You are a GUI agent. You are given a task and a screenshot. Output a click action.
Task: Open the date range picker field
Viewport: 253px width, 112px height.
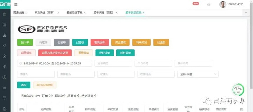(54, 63)
